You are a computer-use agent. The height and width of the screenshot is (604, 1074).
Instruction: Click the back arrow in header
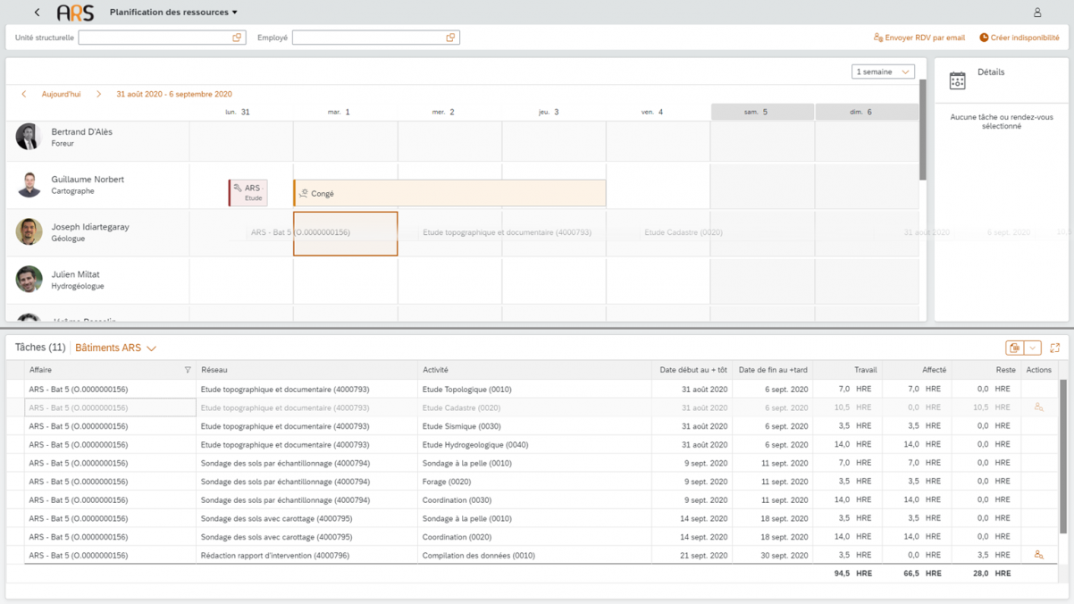(x=37, y=13)
